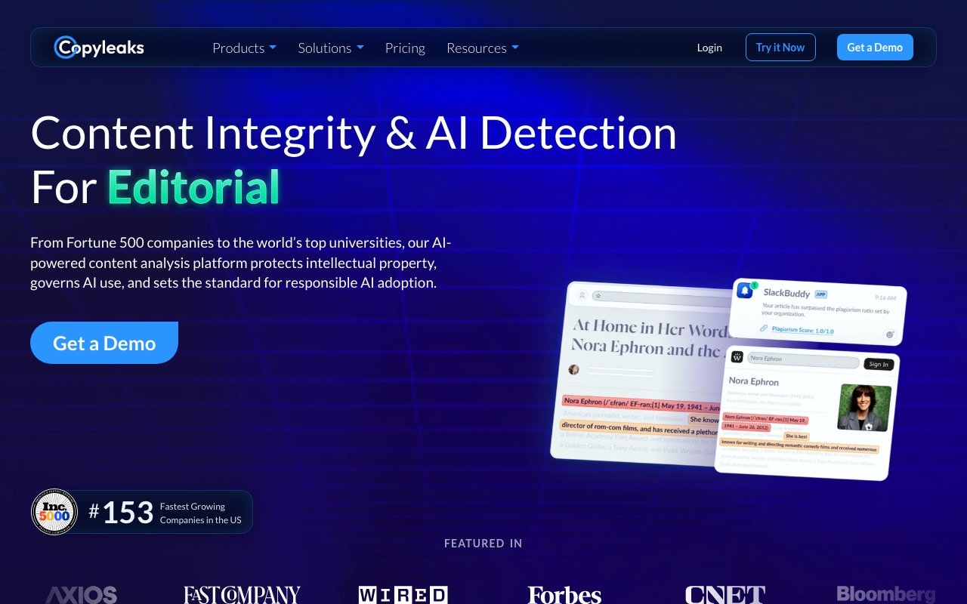Expand the Products dropdown menu
Viewport: 967px width, 604px height.
[244, 48]
